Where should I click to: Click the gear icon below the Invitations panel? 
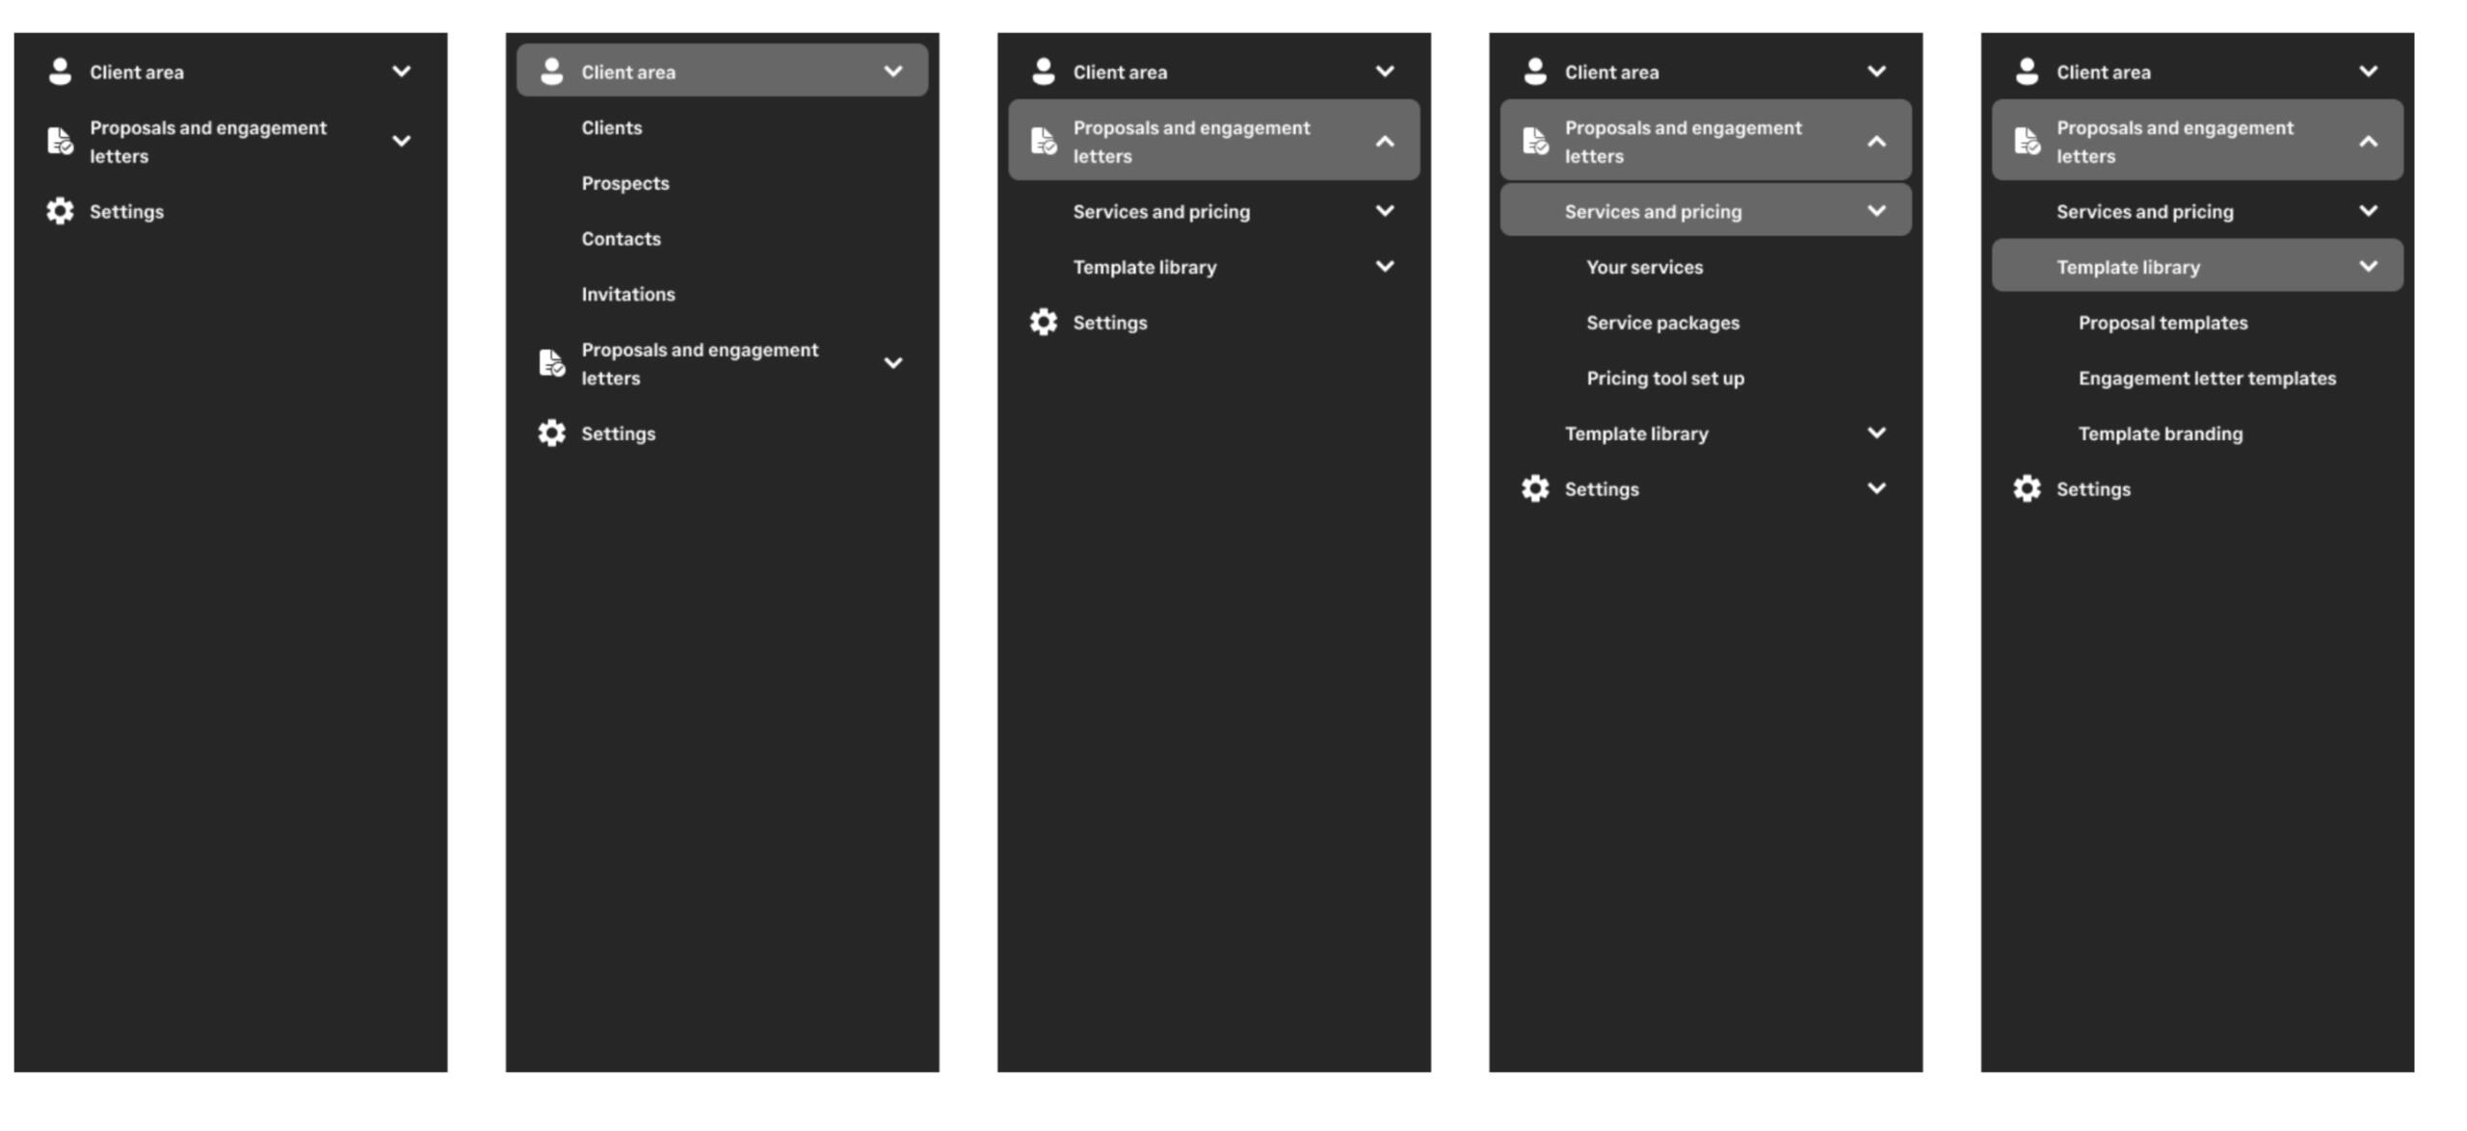pyautogui.click(x=551, y=434)
